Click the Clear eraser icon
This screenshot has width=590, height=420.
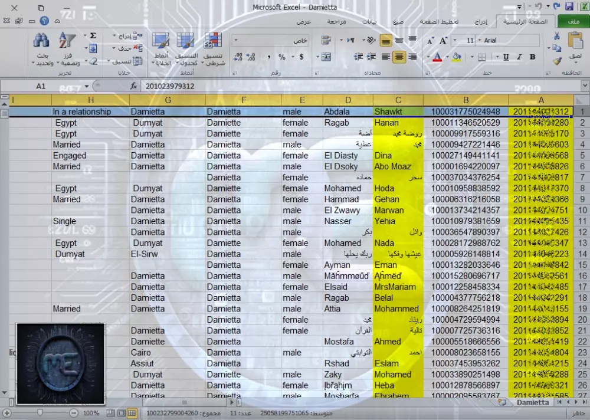[93, 61]
